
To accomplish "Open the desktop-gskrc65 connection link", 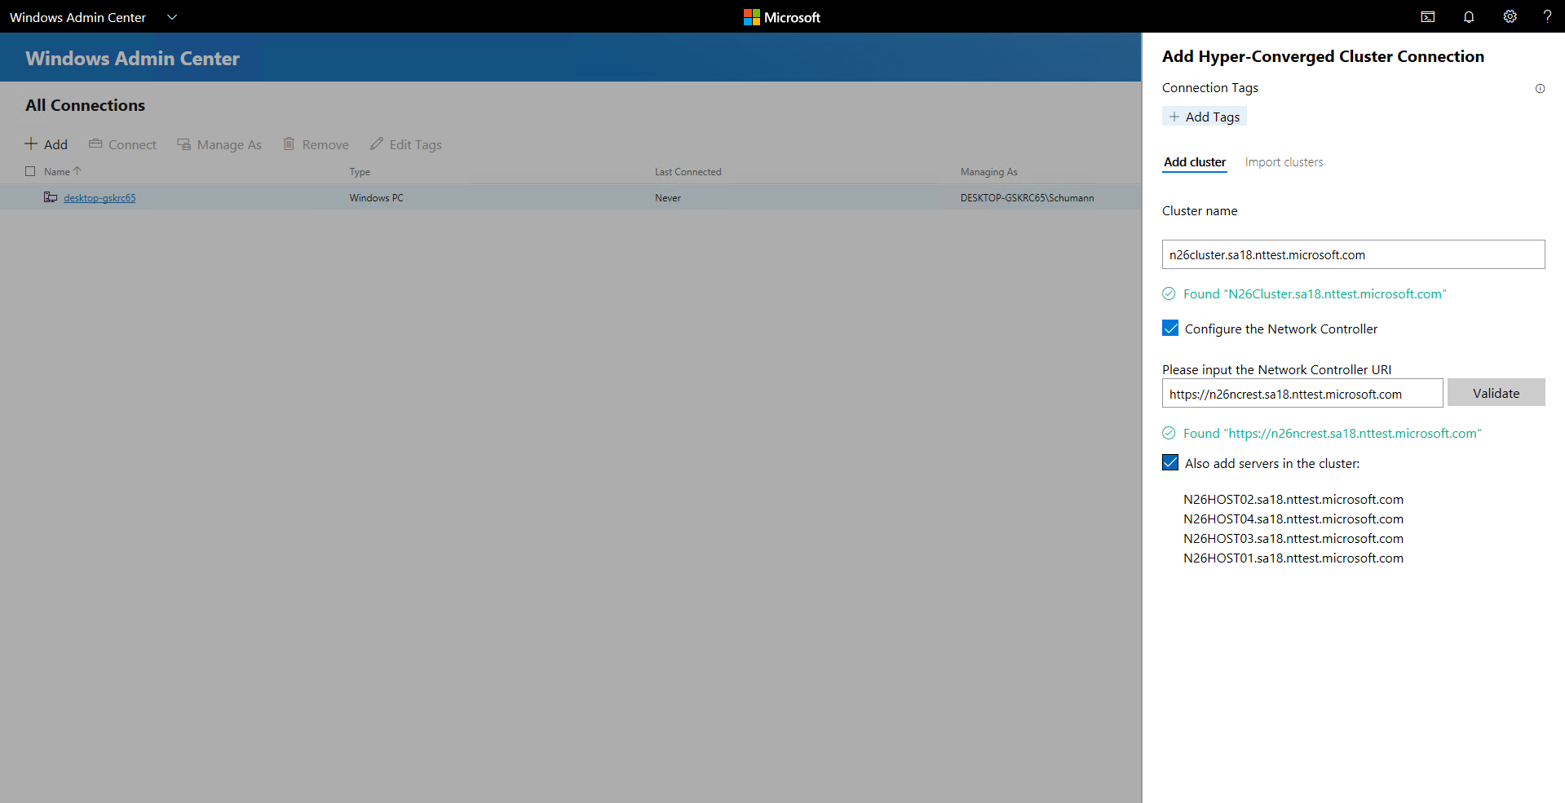I will tap(100, 197).
